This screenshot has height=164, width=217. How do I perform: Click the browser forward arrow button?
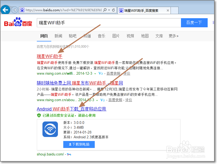(14, 10)
